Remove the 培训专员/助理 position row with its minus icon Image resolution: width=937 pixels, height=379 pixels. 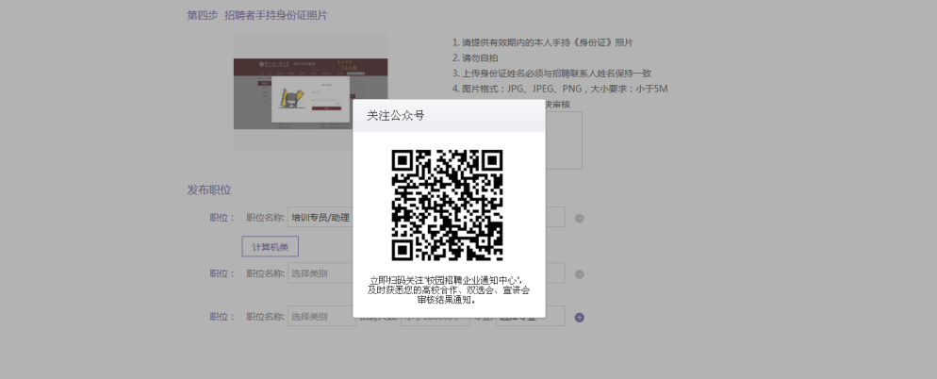[x=579, y=218]
